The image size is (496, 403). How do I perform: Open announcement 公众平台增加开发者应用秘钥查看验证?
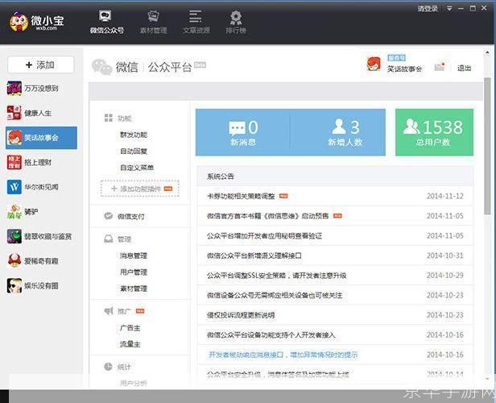point(264,236)
